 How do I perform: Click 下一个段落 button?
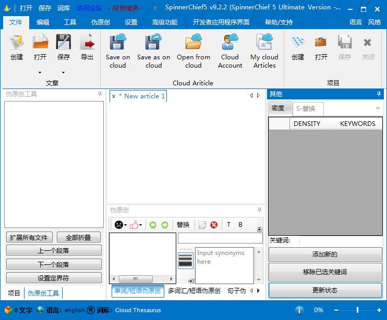click(54, 264)
